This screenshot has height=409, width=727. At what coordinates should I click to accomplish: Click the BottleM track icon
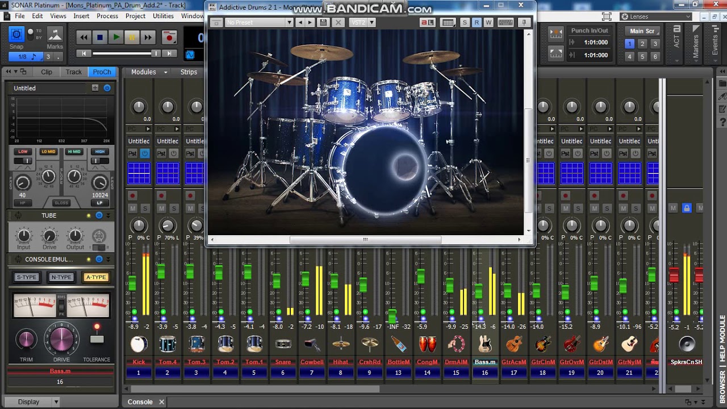[398, 344]
